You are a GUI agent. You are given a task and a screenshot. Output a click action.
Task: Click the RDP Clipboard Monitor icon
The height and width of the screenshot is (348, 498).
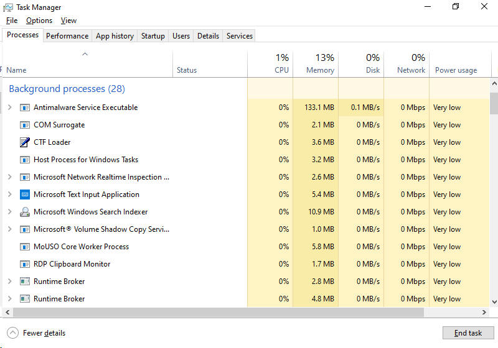click(25, 264)
